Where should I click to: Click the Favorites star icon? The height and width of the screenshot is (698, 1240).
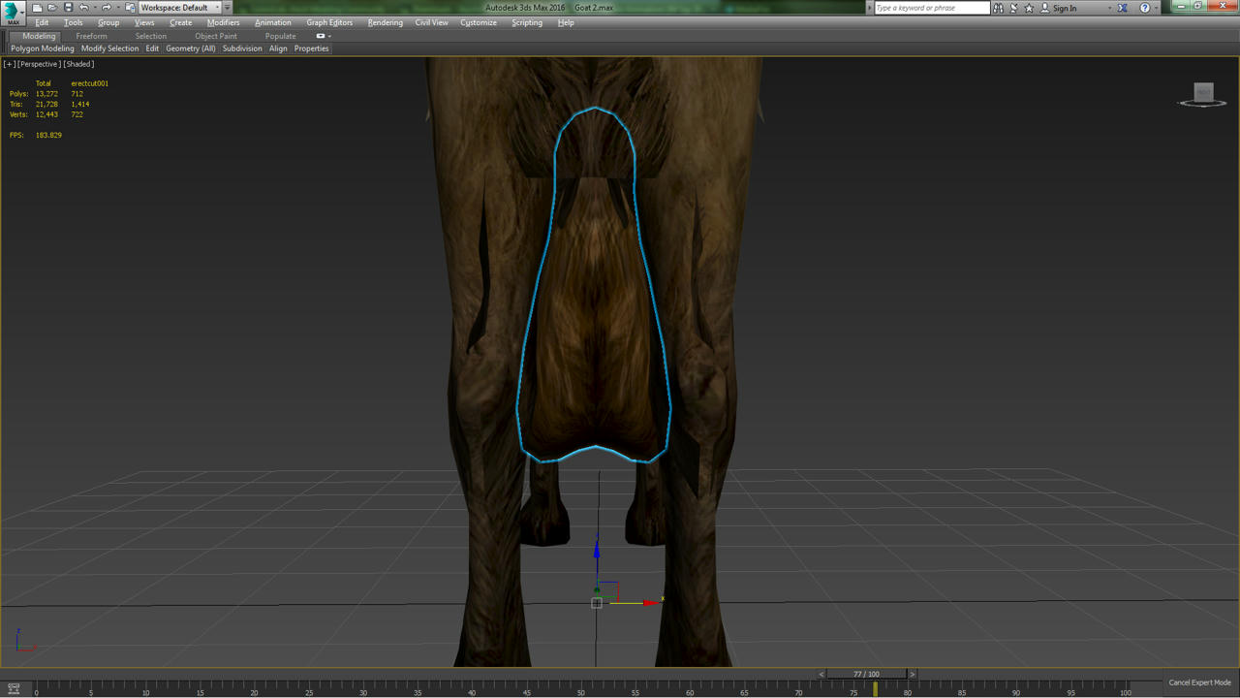[x=1029, y=8]
